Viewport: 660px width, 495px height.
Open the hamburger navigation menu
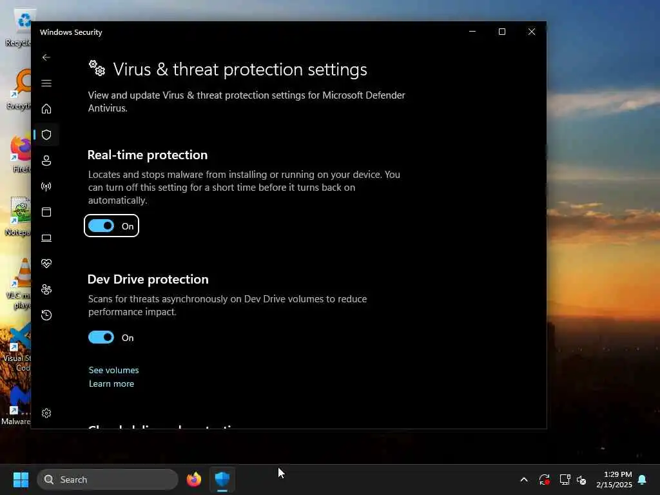[46, 83]
